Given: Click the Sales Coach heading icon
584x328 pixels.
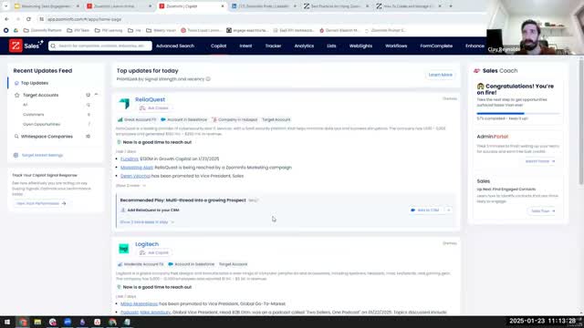Looking at the screenshot, I should tap(476, 71).
